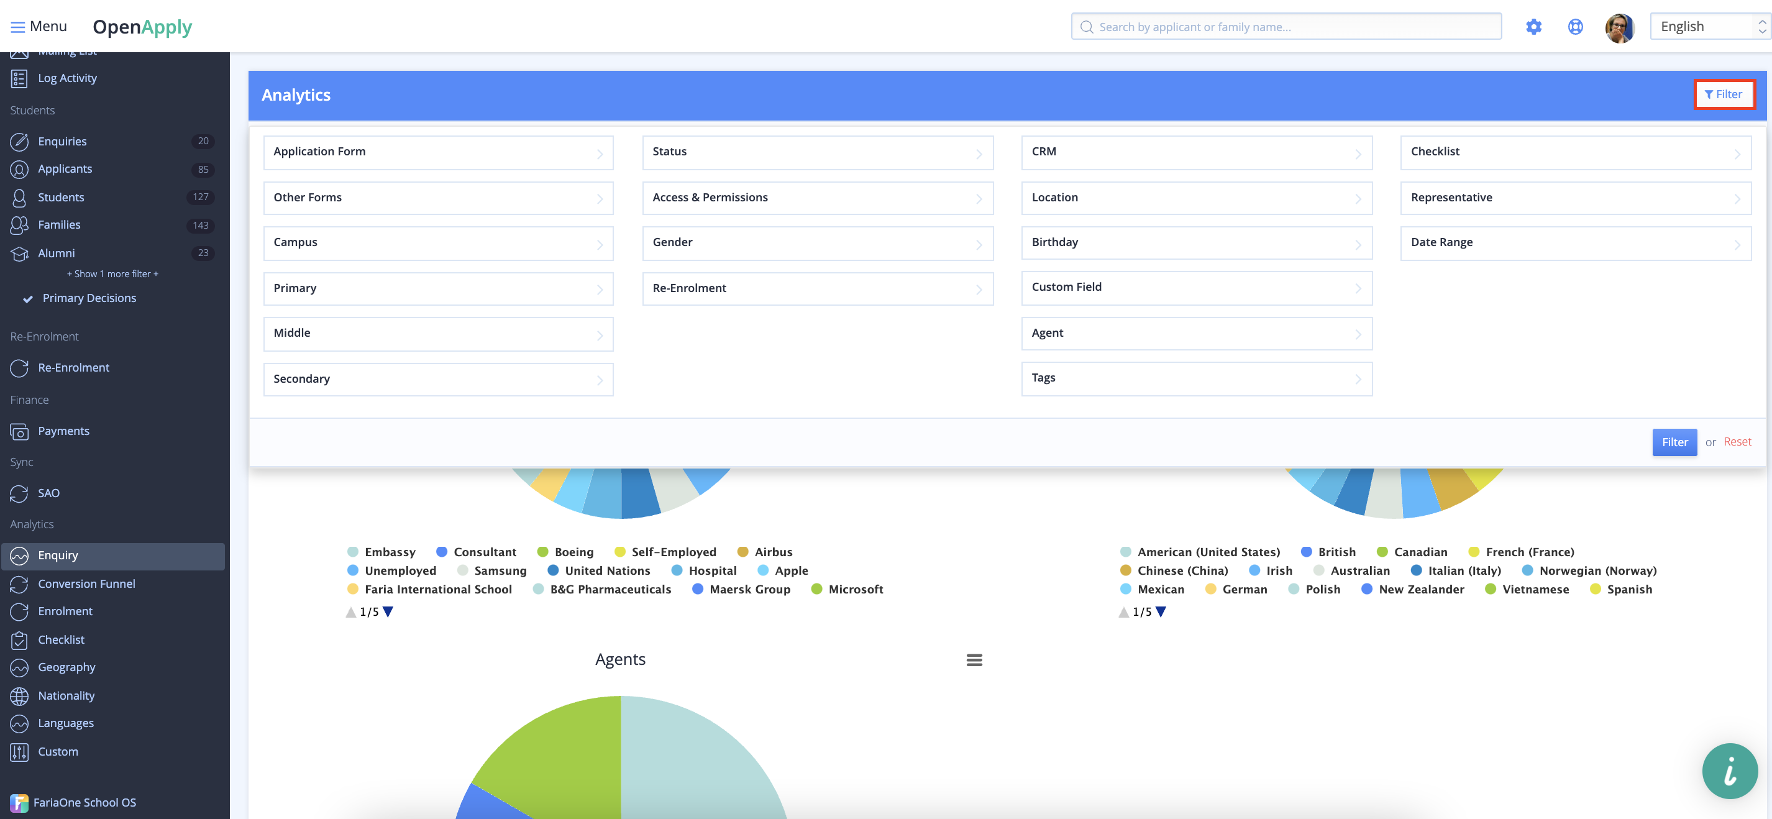The image size is (1772, 819).
Task: Click in the applicant search field
Action: [1285, 27]
